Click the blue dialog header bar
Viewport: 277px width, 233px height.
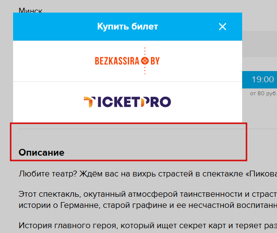pos(127,27)
